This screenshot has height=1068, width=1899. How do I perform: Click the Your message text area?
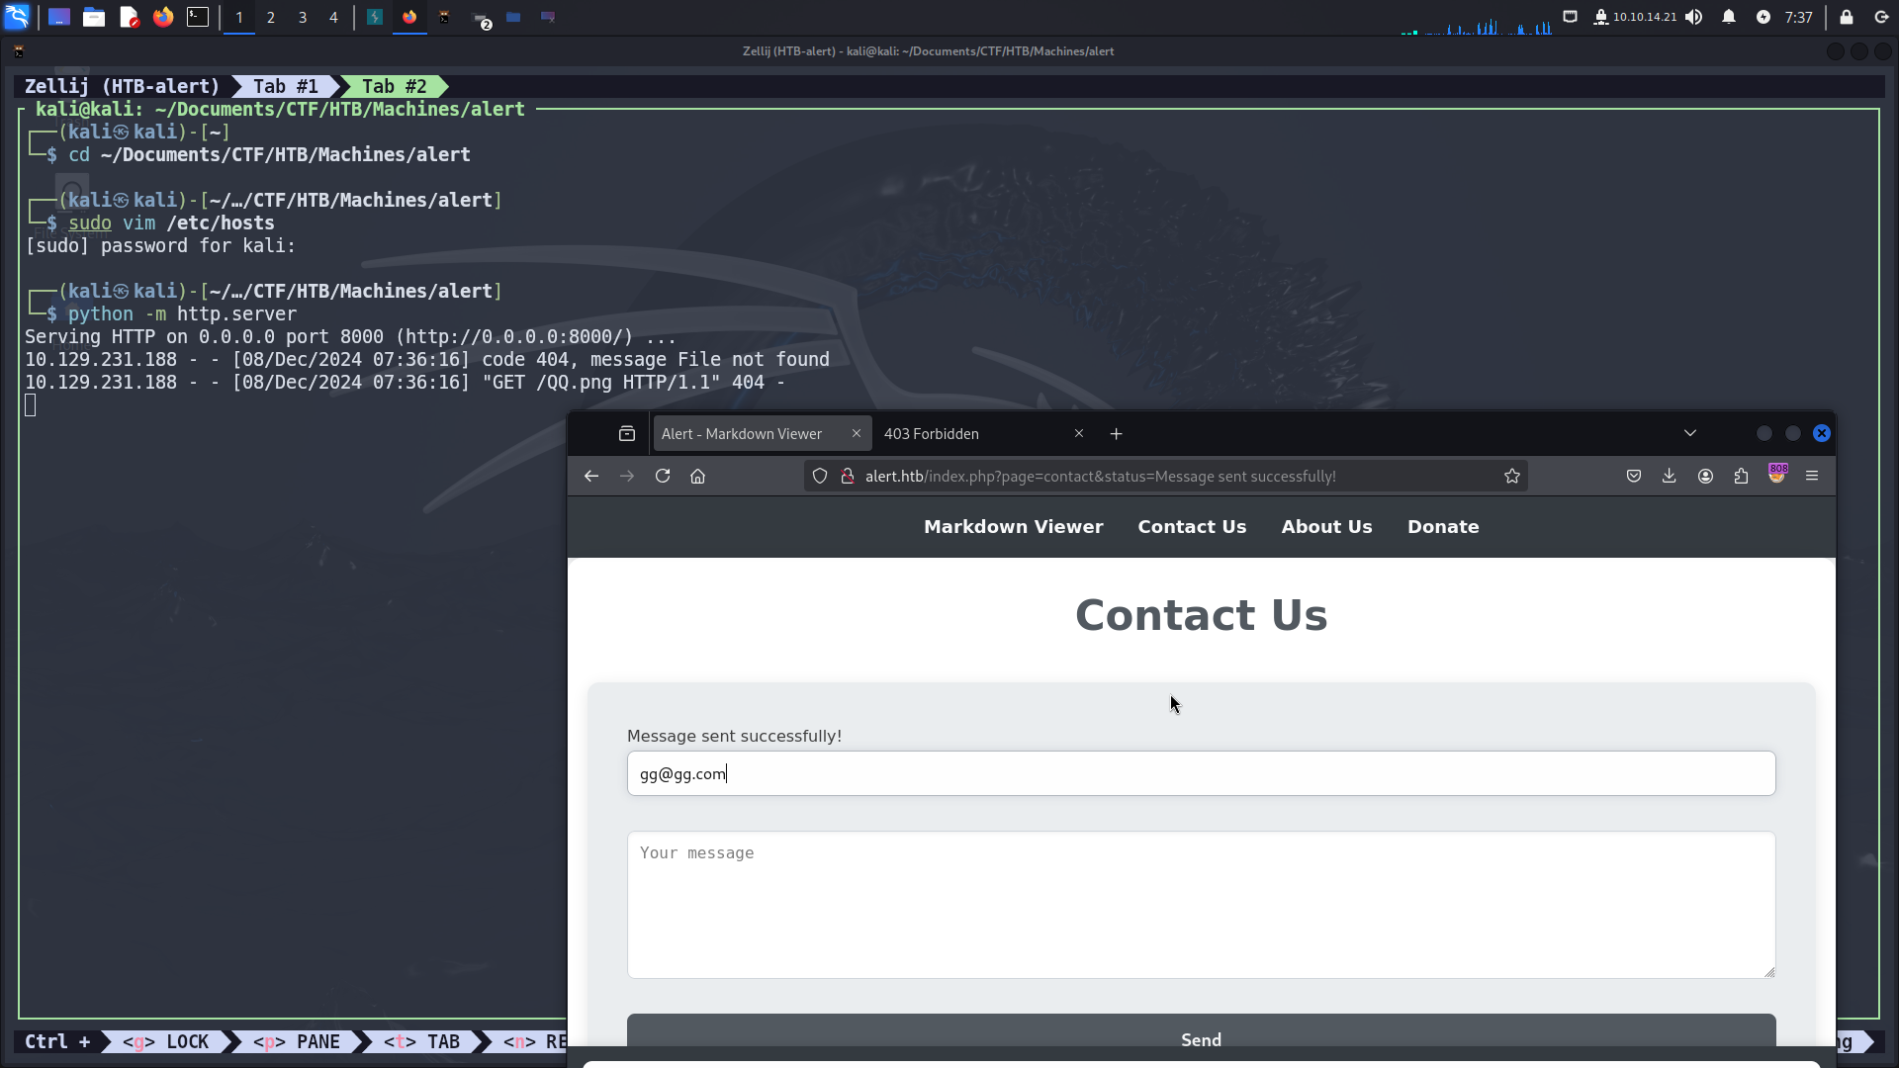pos(1201,905)
